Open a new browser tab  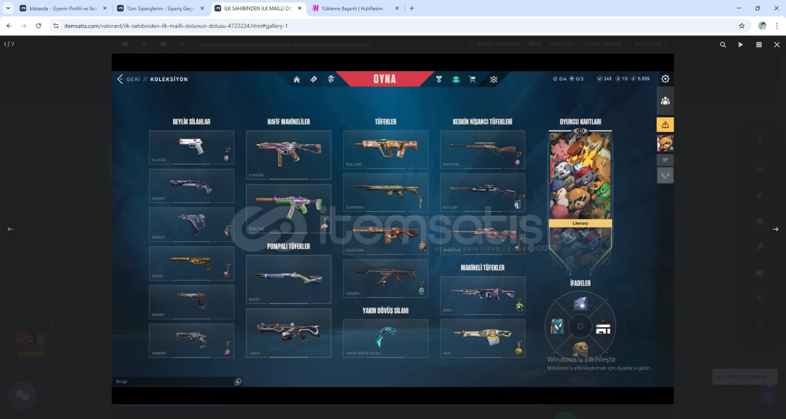[412, 8]
